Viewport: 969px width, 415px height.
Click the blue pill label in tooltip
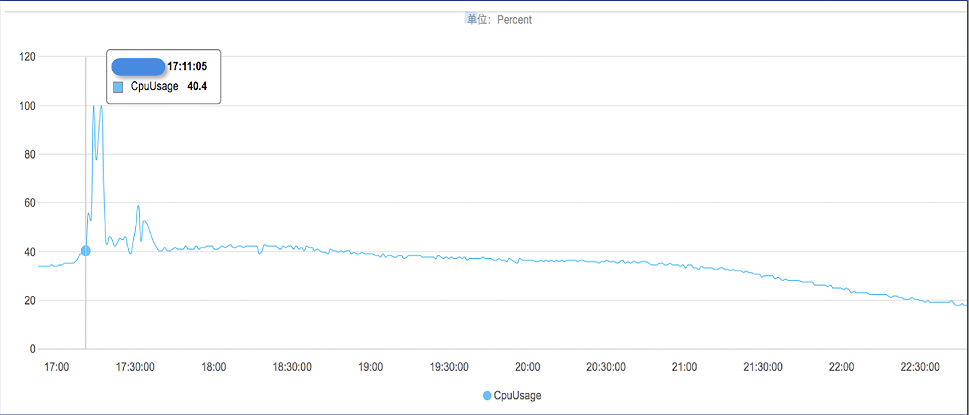click(138, 67)
